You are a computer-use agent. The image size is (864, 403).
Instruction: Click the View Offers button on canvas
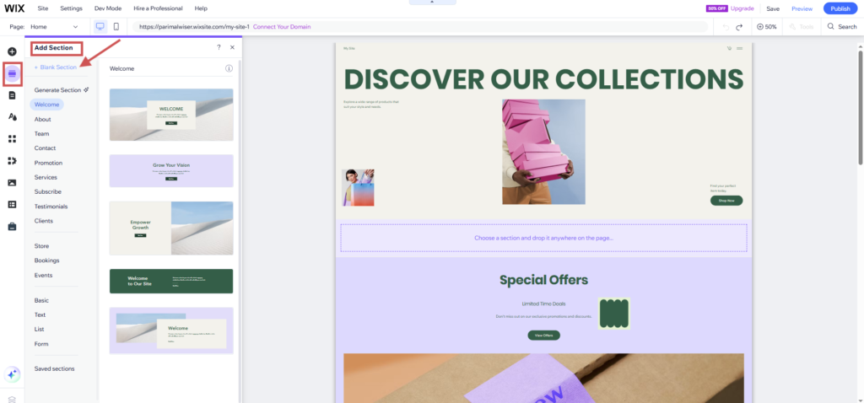543,335
